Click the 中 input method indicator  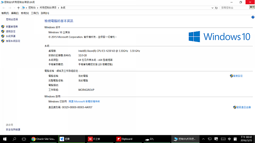tap(229, 139)
